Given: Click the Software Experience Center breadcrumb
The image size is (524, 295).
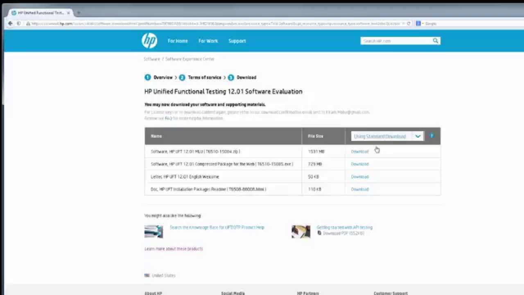Looking at the screenshot, I should pyautogui.click(x=190, y=59).
